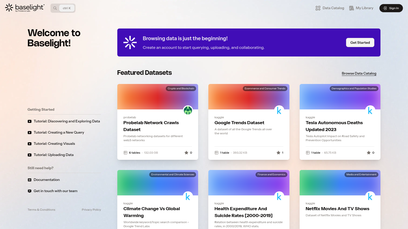
Task: Select the Finance and Economics tag
Action: click(271, 175)
